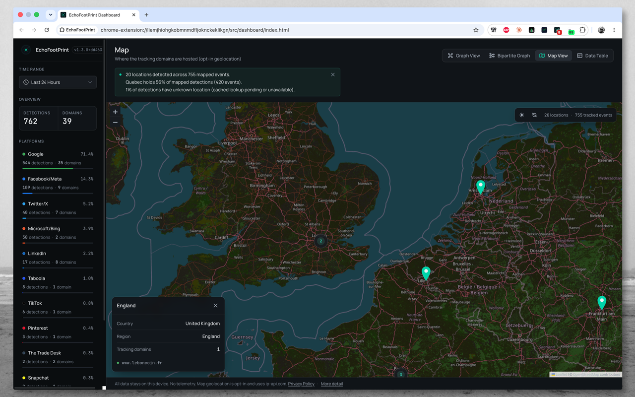The width and height of the screenshot is (635, 397).
Task: Zoom out the map with minus button
Action: pyautogui.click(x=115, y=122)
